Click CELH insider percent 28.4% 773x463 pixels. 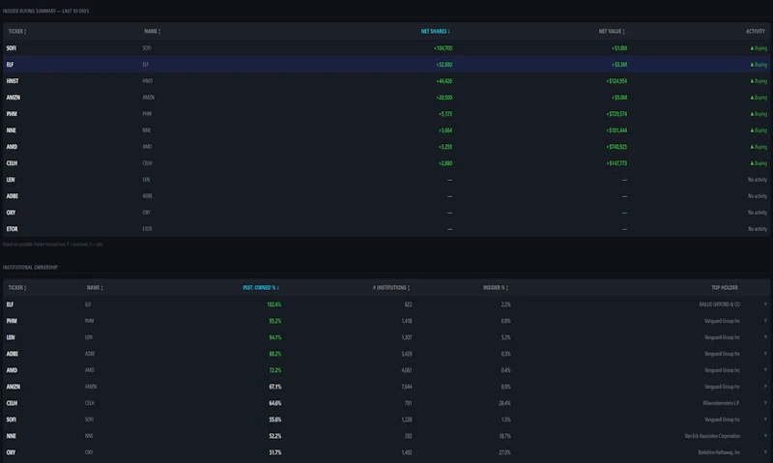click(x=504, y=403)
